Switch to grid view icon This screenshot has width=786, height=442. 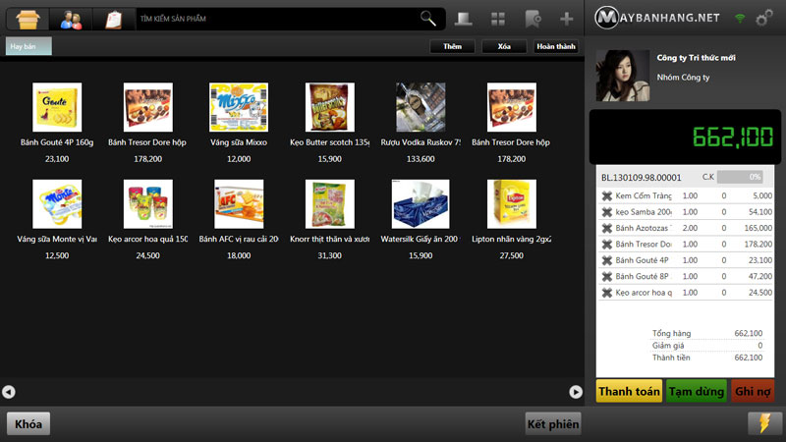click(x=498, y=19)
